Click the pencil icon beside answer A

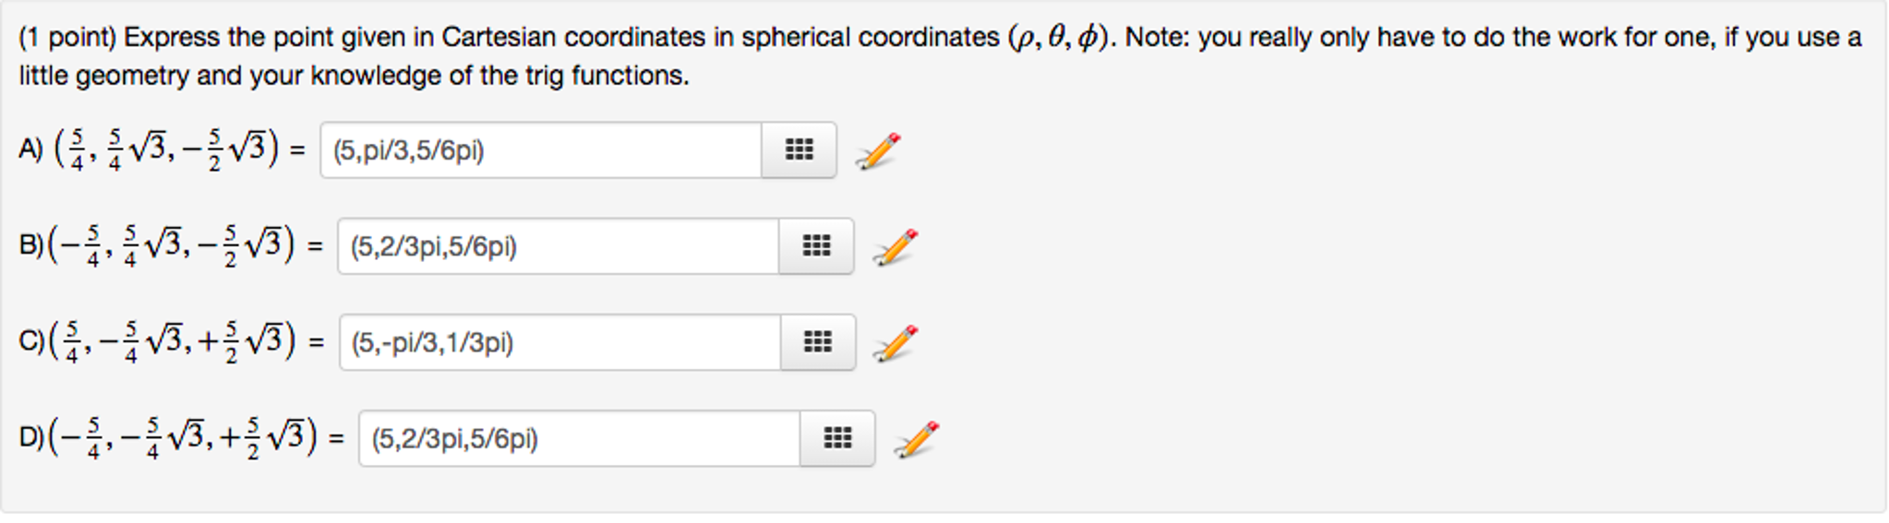(878, 150)
